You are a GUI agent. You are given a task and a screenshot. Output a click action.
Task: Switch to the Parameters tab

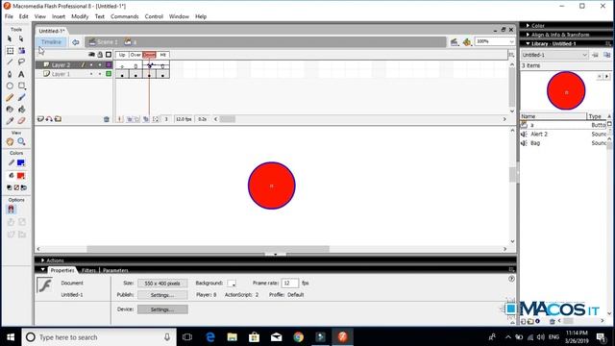[115, 270]
